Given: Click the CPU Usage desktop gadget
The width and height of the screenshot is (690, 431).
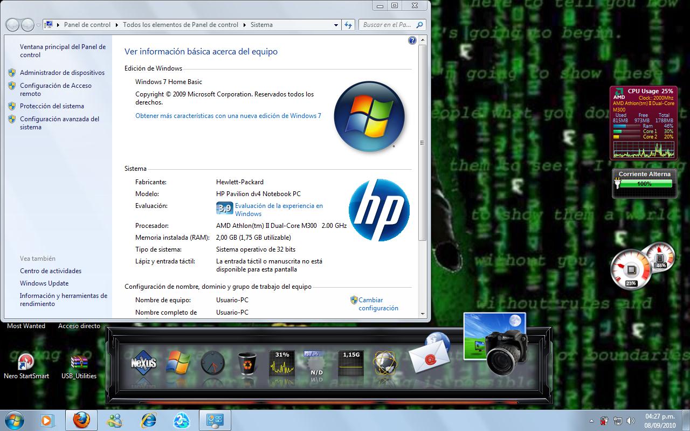Looking at the screenshot, I should pos(643,122).
